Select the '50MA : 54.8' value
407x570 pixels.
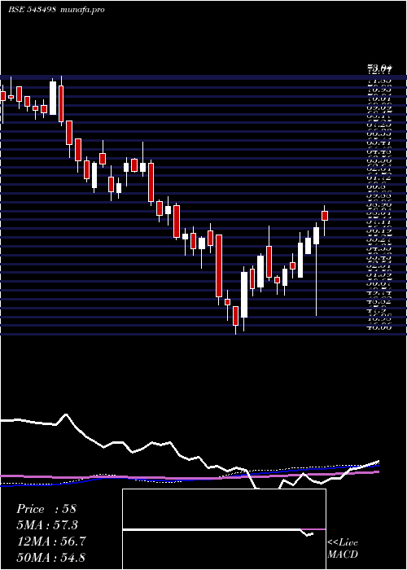pos(51,558)
